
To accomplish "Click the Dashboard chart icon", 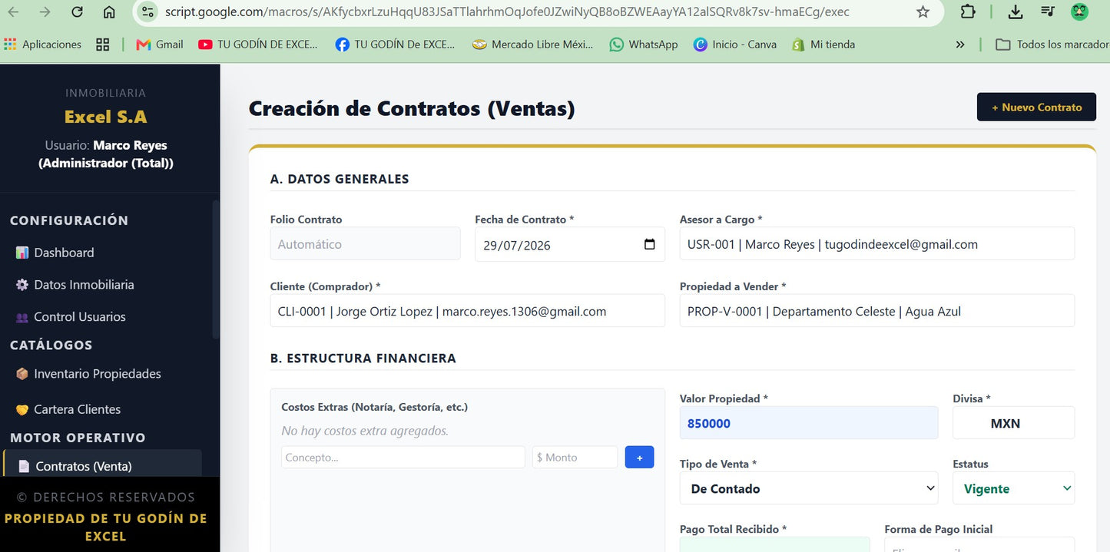I will (x=22, y=253).
